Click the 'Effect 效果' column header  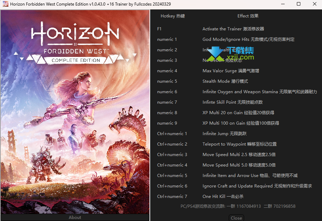[248, 16]
